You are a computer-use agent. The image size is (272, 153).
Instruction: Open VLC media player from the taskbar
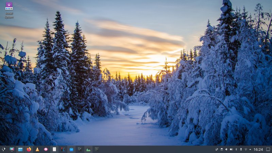37,149
